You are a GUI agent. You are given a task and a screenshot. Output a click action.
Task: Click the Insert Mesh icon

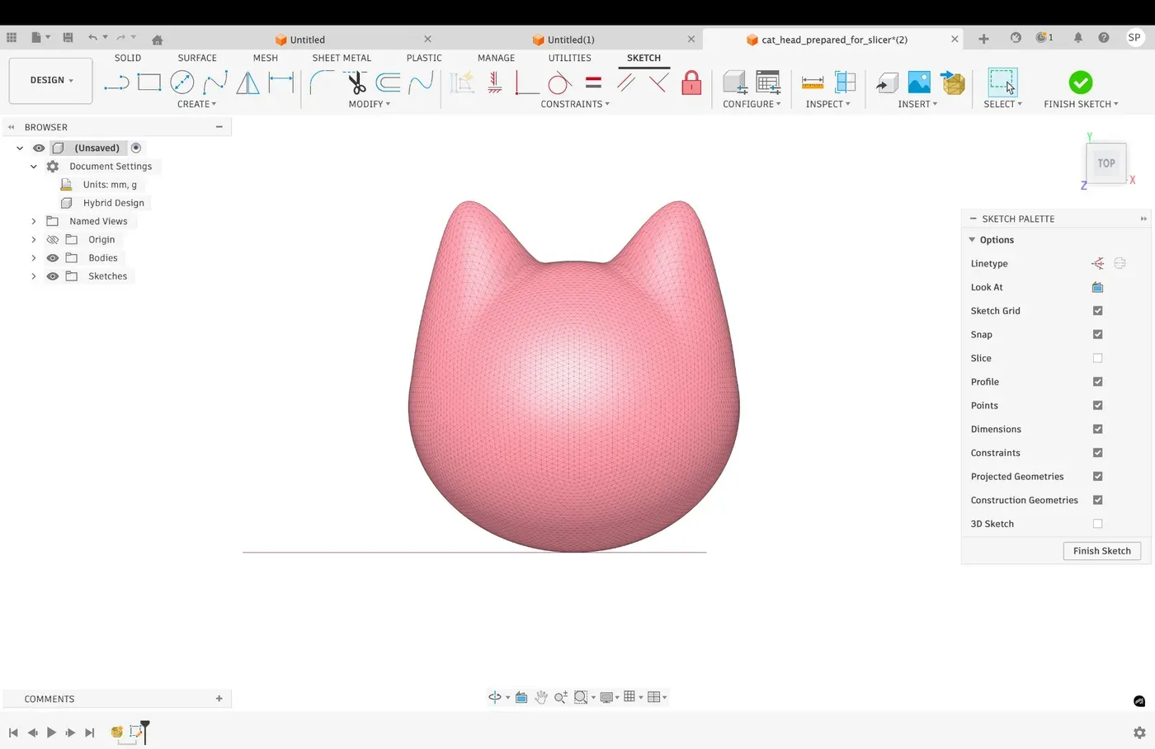click(953, 82)
